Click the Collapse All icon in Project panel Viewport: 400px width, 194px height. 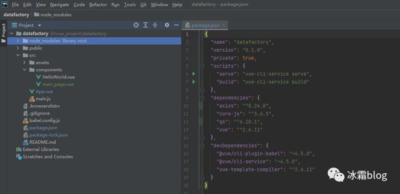coord(155,25)
